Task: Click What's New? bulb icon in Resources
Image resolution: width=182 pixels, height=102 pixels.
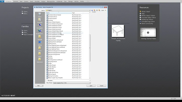Action: [x=140, y=11]
